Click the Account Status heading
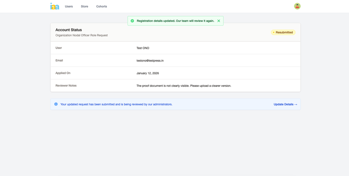This screenshot has width=349, height=176. coord(69,30)
